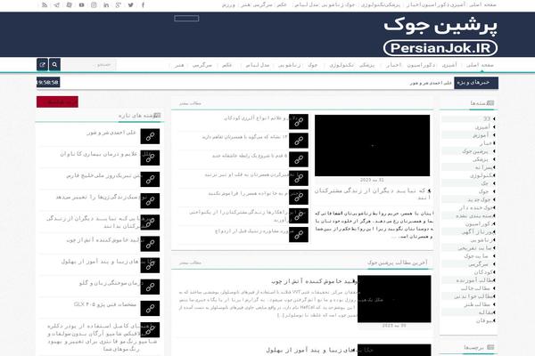Click link icon beside 'علی احمدی شر و شور' in sidebar
Image resolution: width=535 pixels, height=356 pixels.
click(150, 136)
